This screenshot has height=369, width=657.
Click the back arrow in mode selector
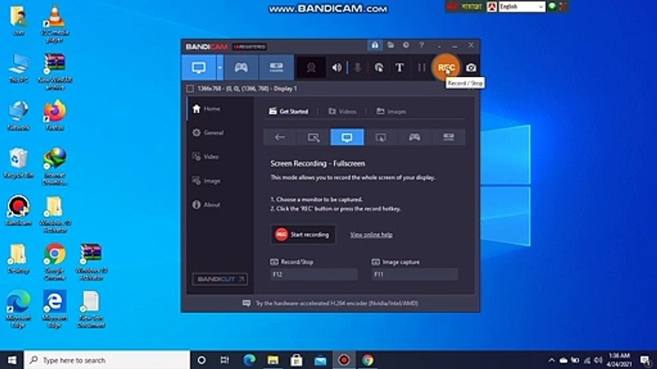click(x=280, y=137)
